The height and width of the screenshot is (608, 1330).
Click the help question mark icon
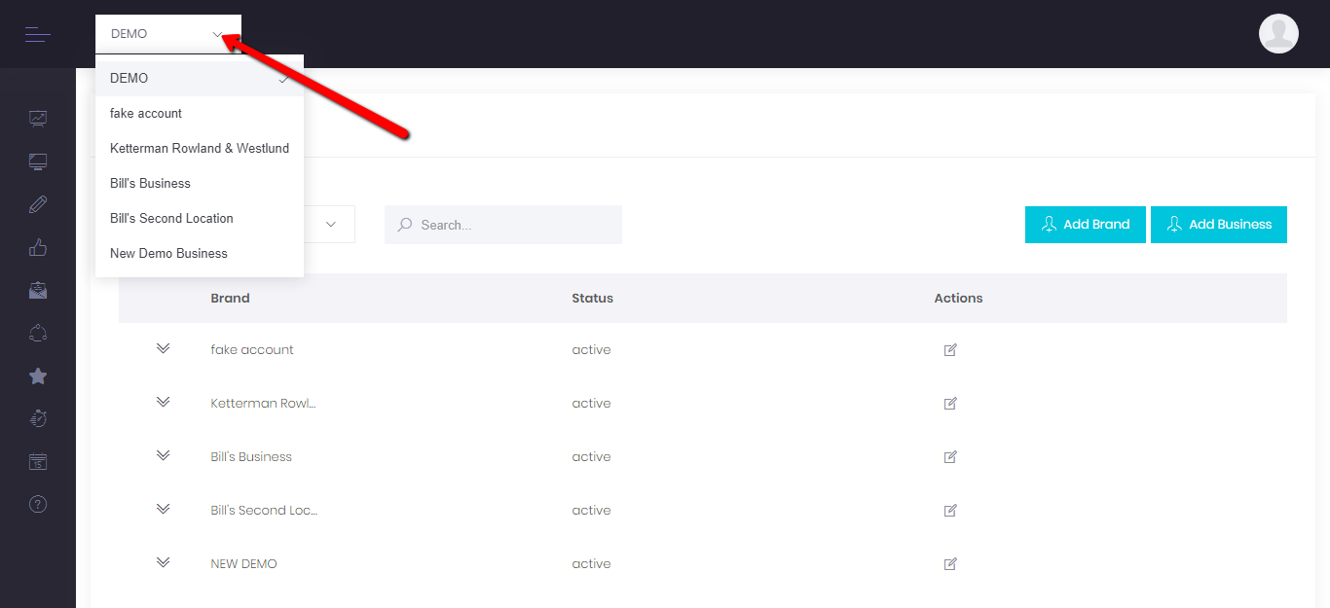pyautogui.click(x=38, y=504)
